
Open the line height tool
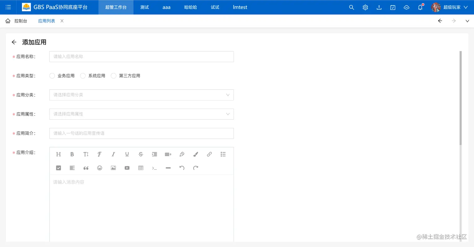(x=168, y=154)
